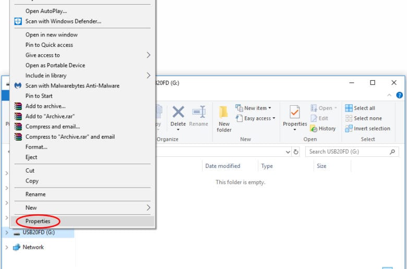Screen dimensions: 407x269
Task: Click the search magnifier icon
Action: tap(392, 152)
